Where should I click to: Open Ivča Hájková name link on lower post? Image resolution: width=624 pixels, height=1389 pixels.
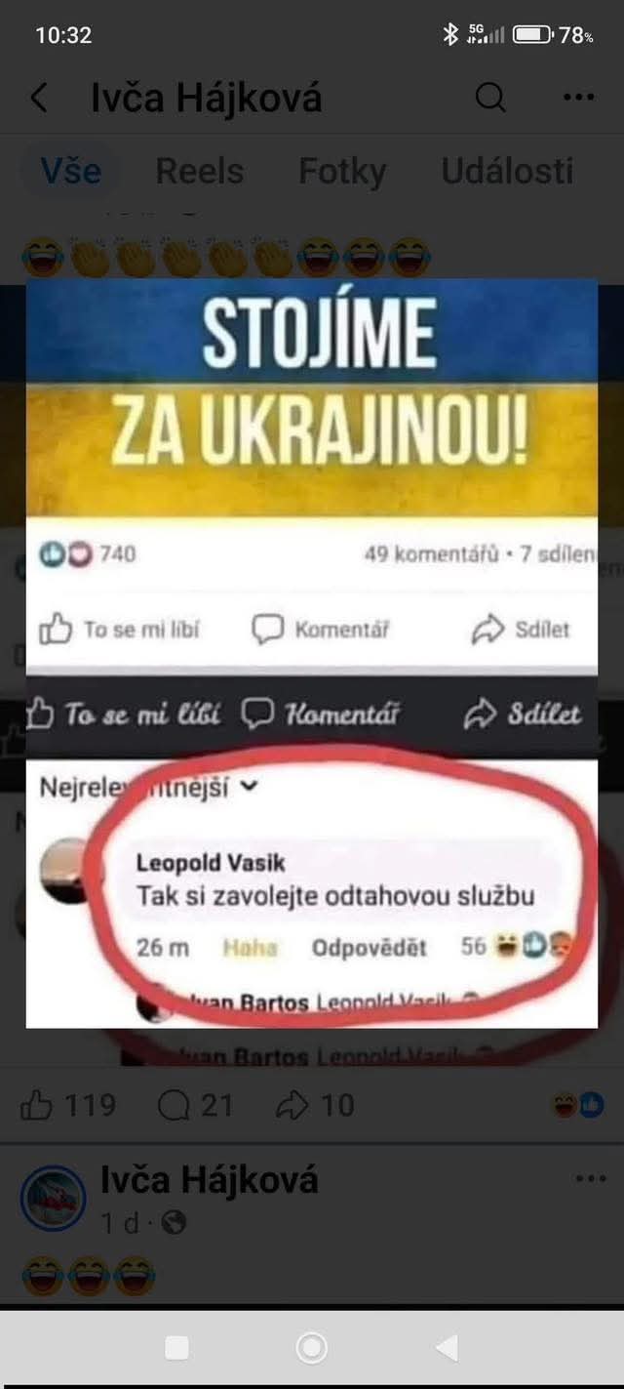[210, 1179]
